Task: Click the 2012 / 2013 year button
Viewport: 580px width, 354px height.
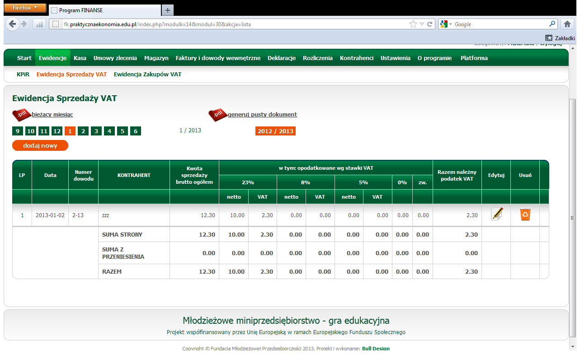Action: point(275,131)
